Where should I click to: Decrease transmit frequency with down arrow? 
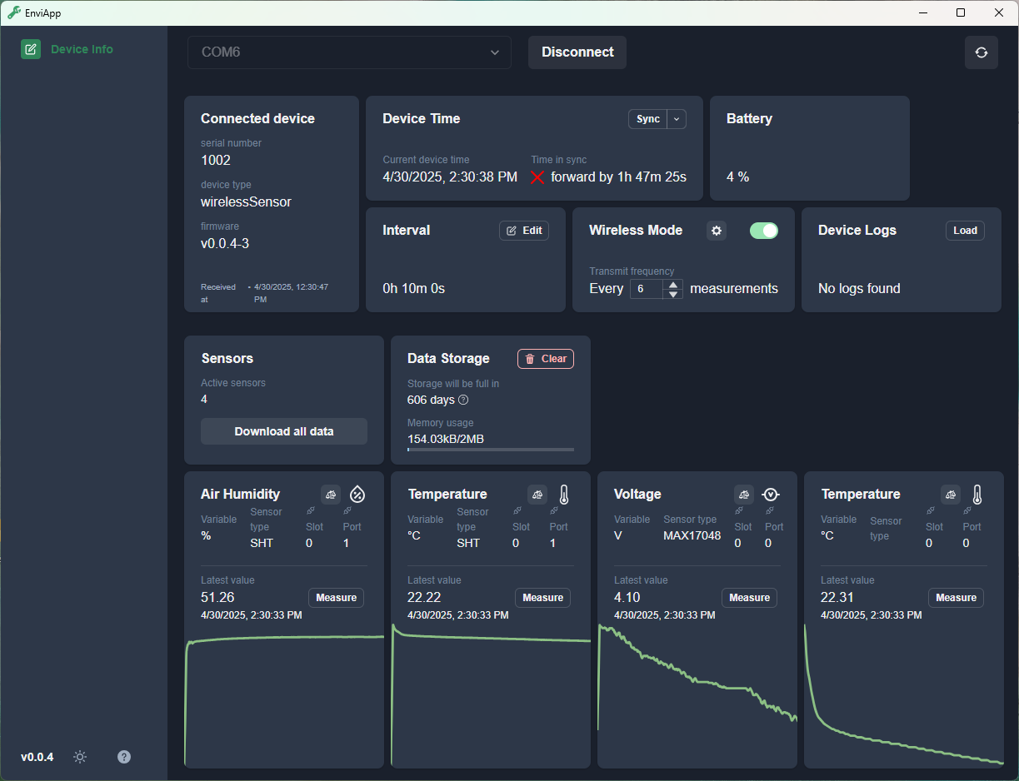point(673,294)
